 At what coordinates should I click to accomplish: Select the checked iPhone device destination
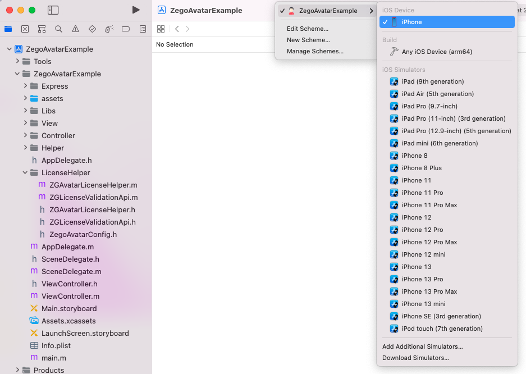(447, 22)
